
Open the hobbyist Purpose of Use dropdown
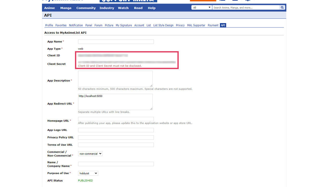click(x=88, y=173)
